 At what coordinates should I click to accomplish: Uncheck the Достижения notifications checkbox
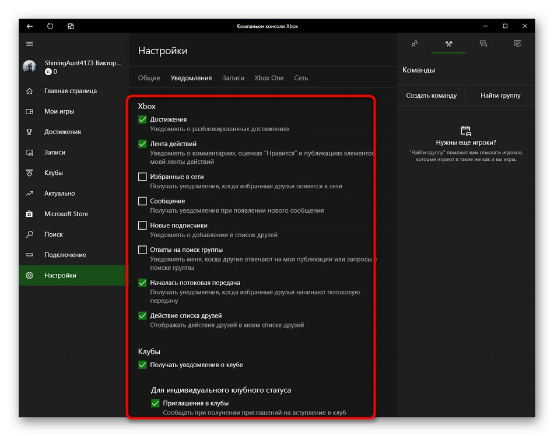tap(142, 119)
